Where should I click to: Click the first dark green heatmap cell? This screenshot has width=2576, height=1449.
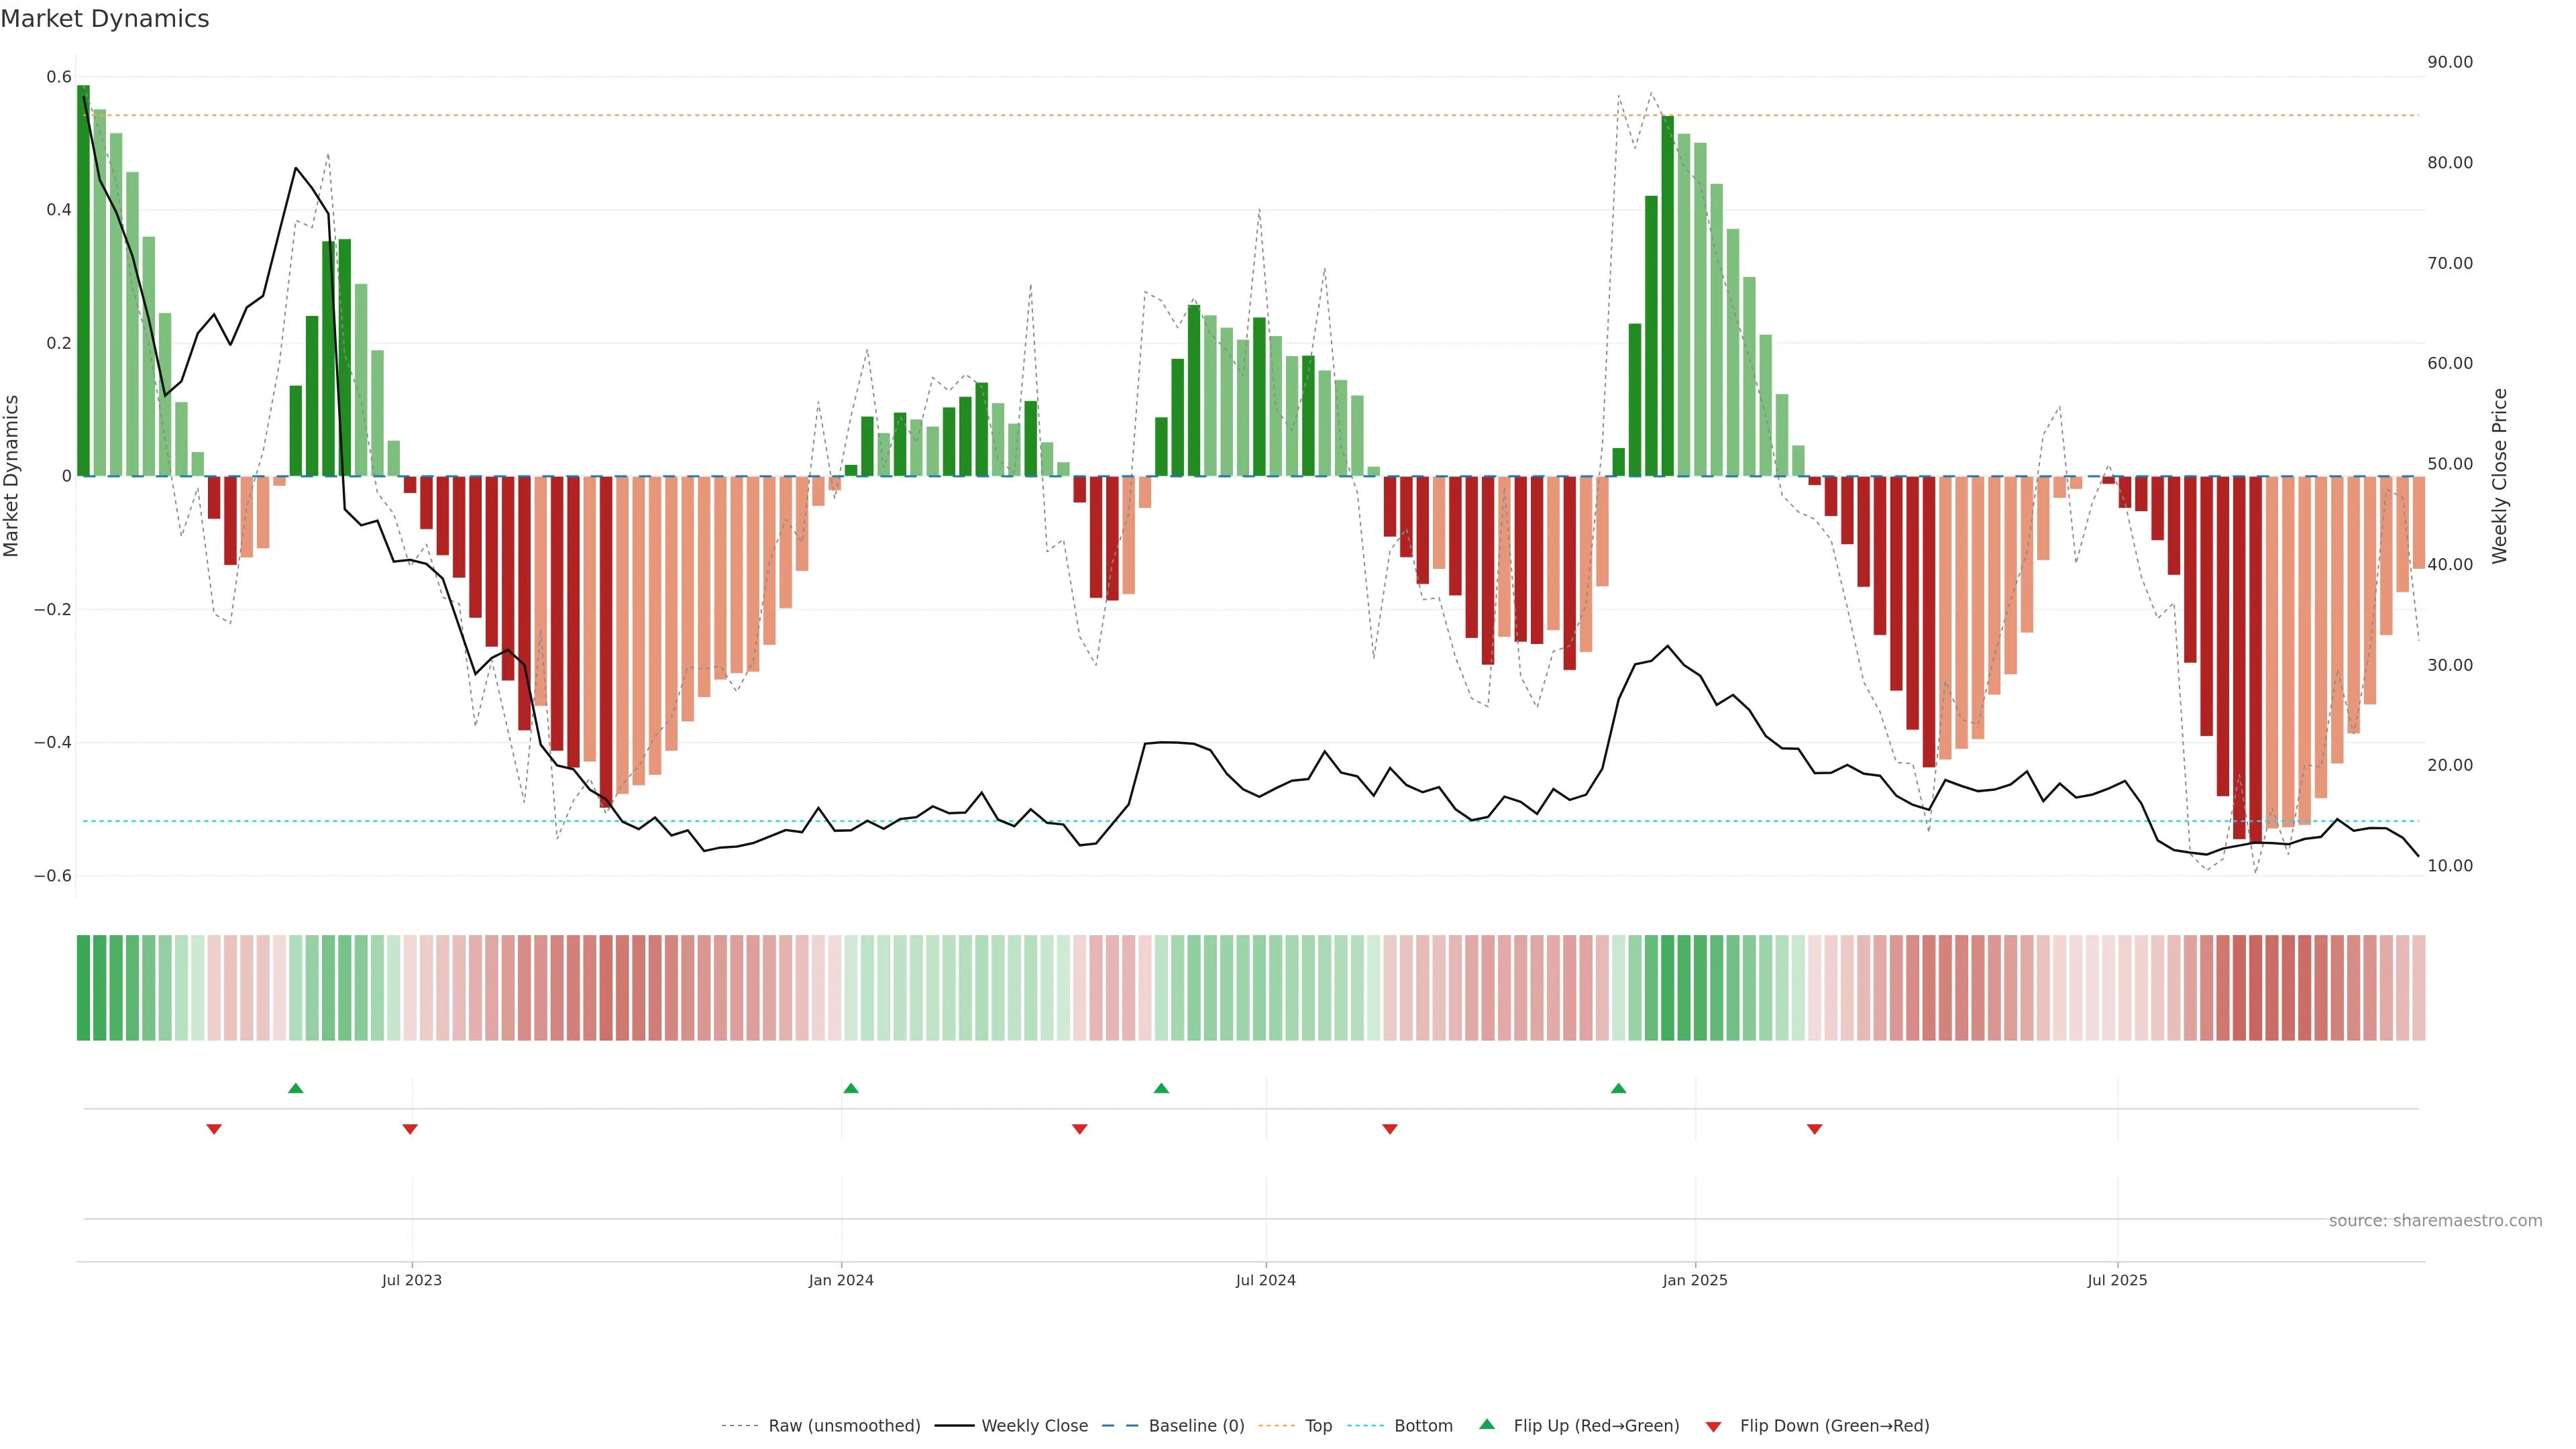pos(84,987)
